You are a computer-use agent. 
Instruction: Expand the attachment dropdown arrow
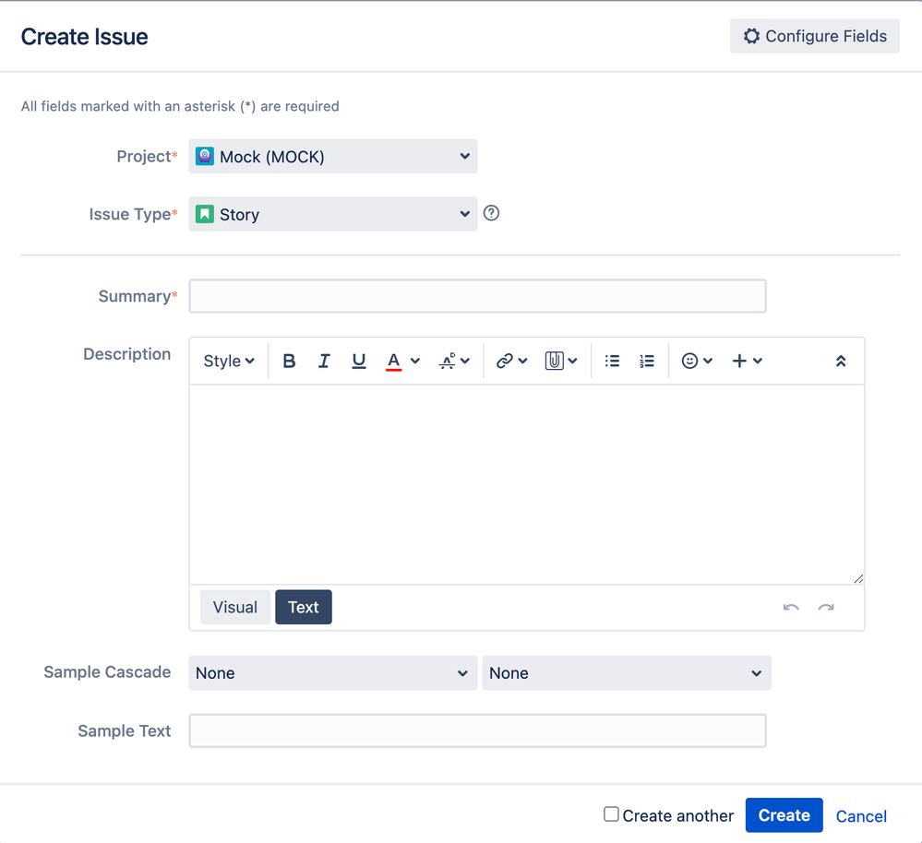[x=573, y=361]
